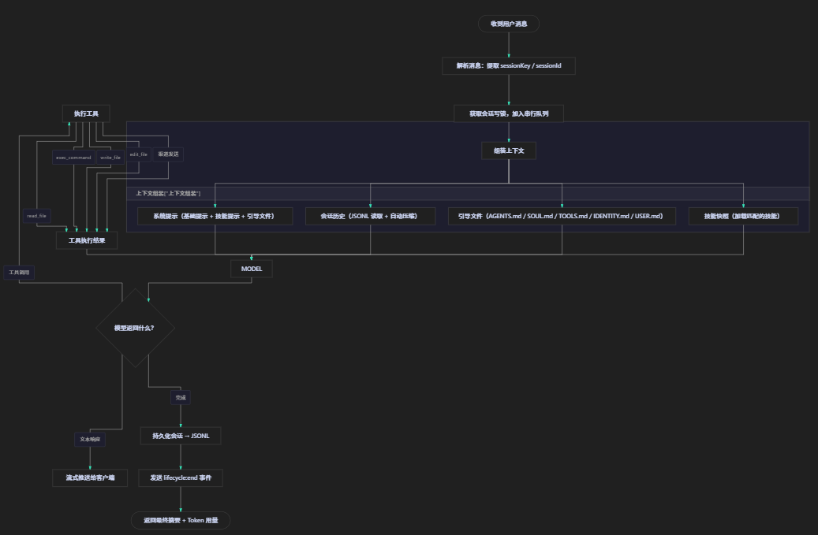This screenshot has height=535, width=818.
Task: Click the edit_file edge label
Action: pos(139,154)
